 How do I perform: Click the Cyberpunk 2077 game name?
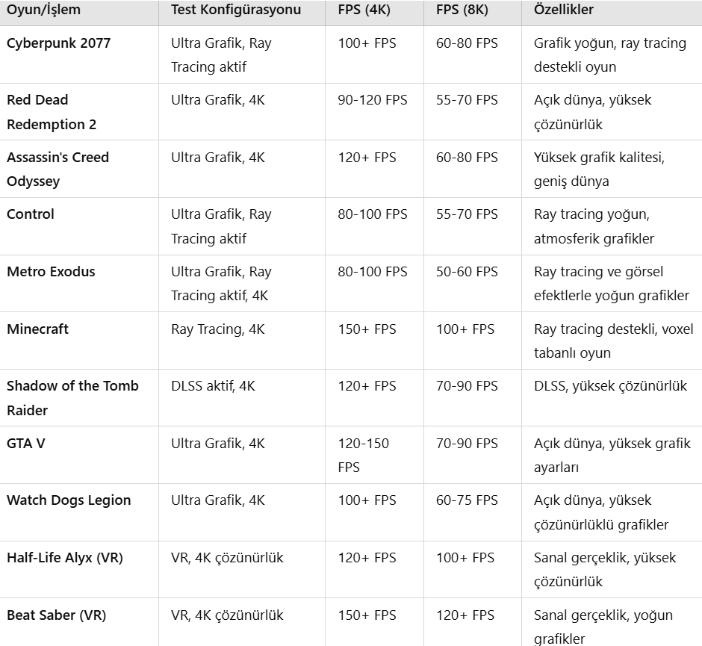(x=59, y=43)
